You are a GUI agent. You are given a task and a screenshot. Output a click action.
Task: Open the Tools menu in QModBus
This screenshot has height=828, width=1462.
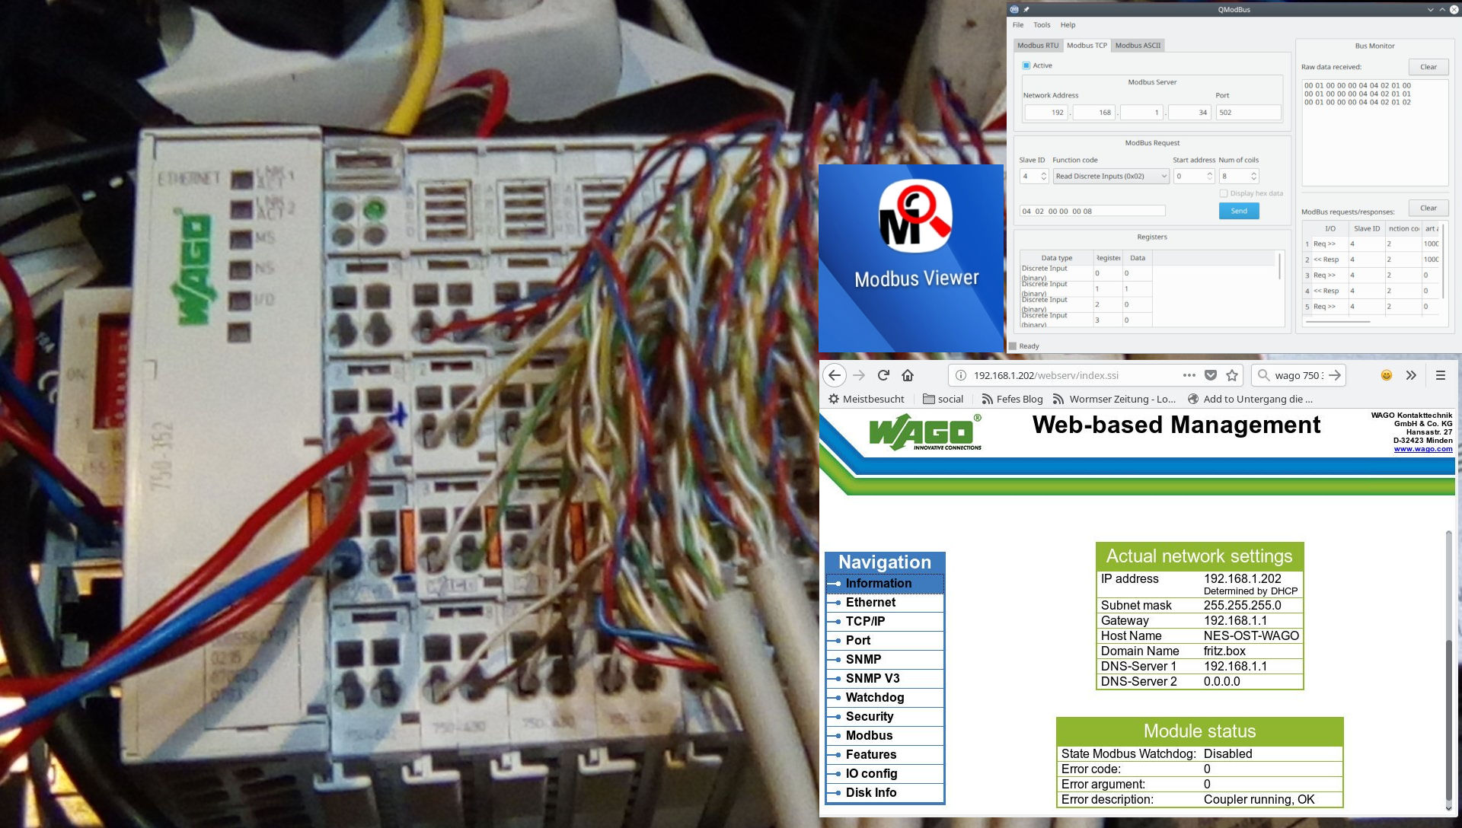tap(1040, 24)
